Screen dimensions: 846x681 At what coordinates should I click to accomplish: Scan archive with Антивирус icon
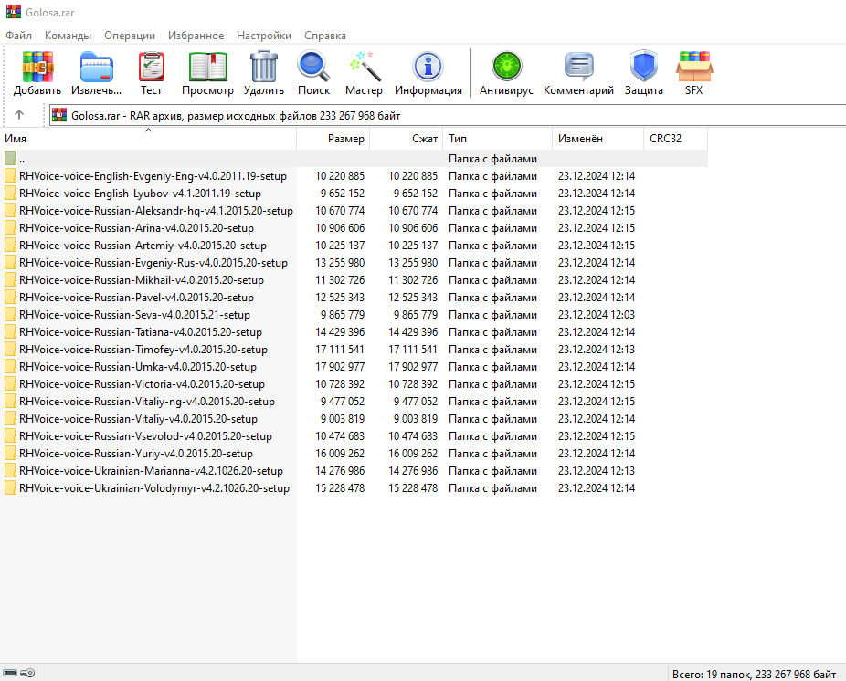505,68
